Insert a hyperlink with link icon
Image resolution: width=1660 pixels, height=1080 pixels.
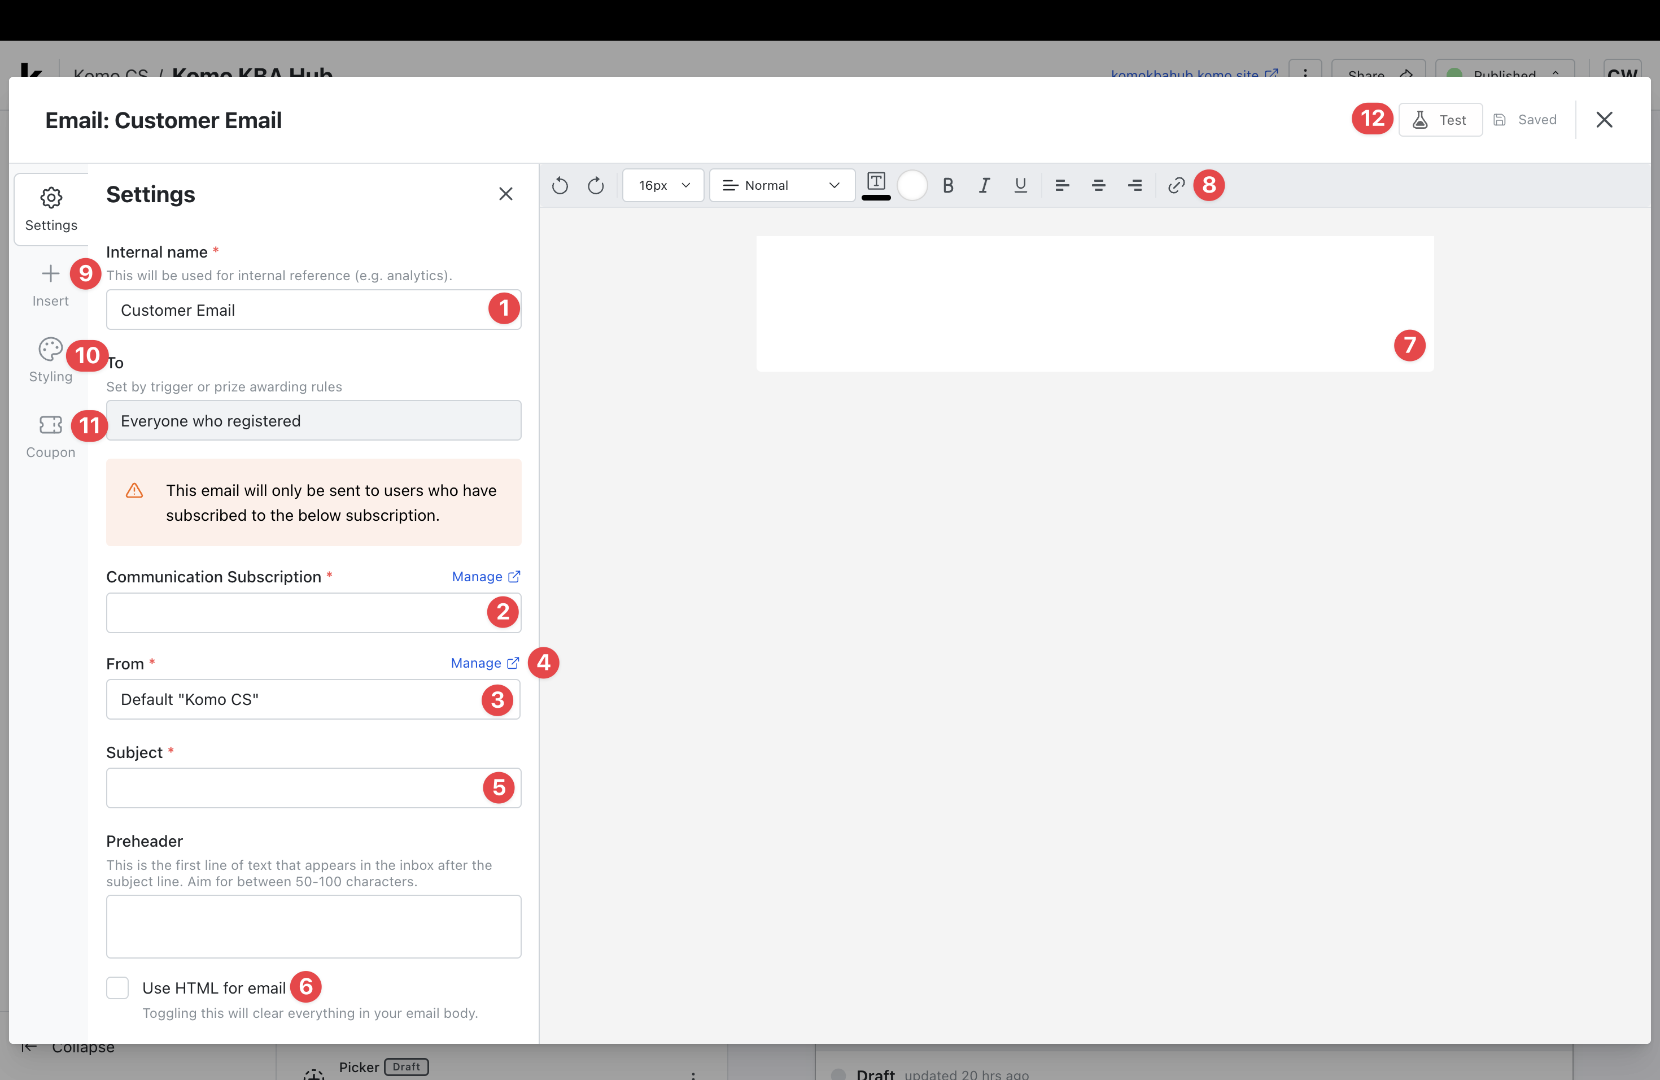coord(1176,186)
